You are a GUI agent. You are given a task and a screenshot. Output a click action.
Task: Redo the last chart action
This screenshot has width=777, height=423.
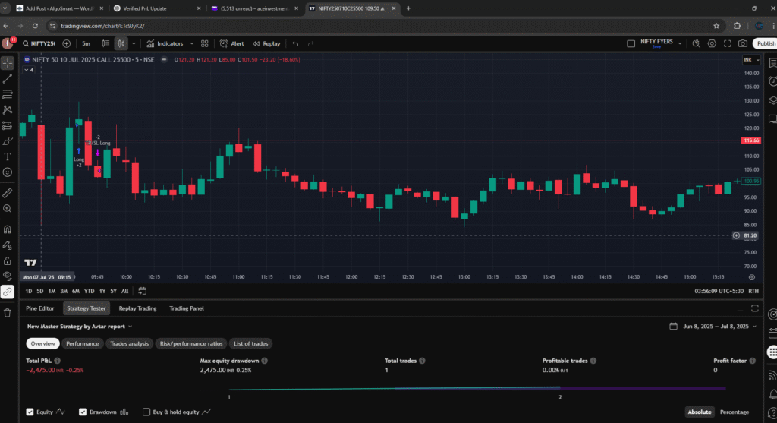pos(310,43)
